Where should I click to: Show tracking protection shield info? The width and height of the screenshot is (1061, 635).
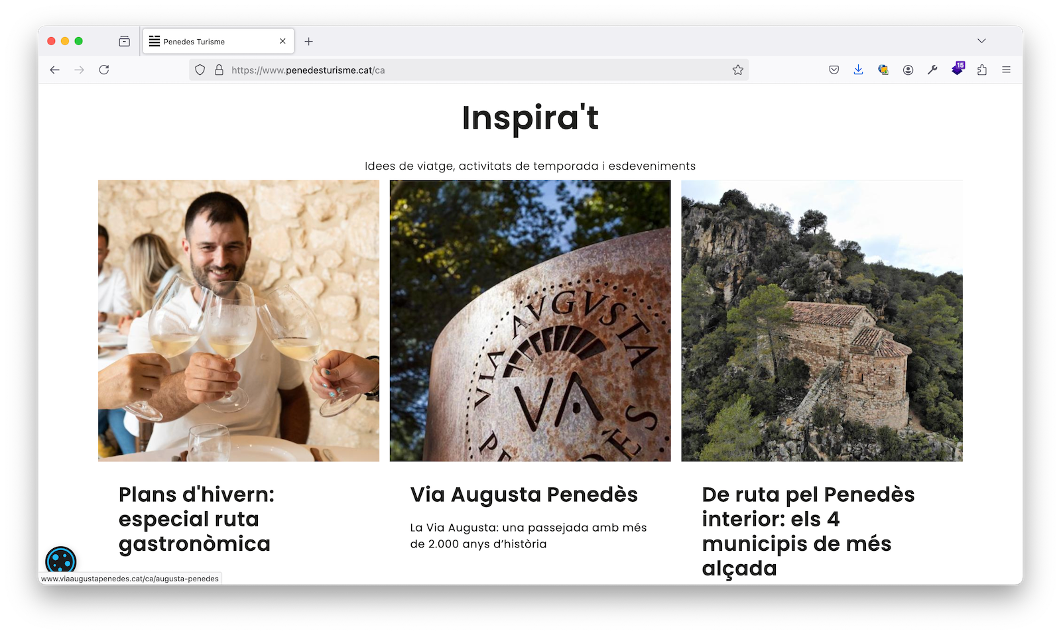[x=200, y=70]
